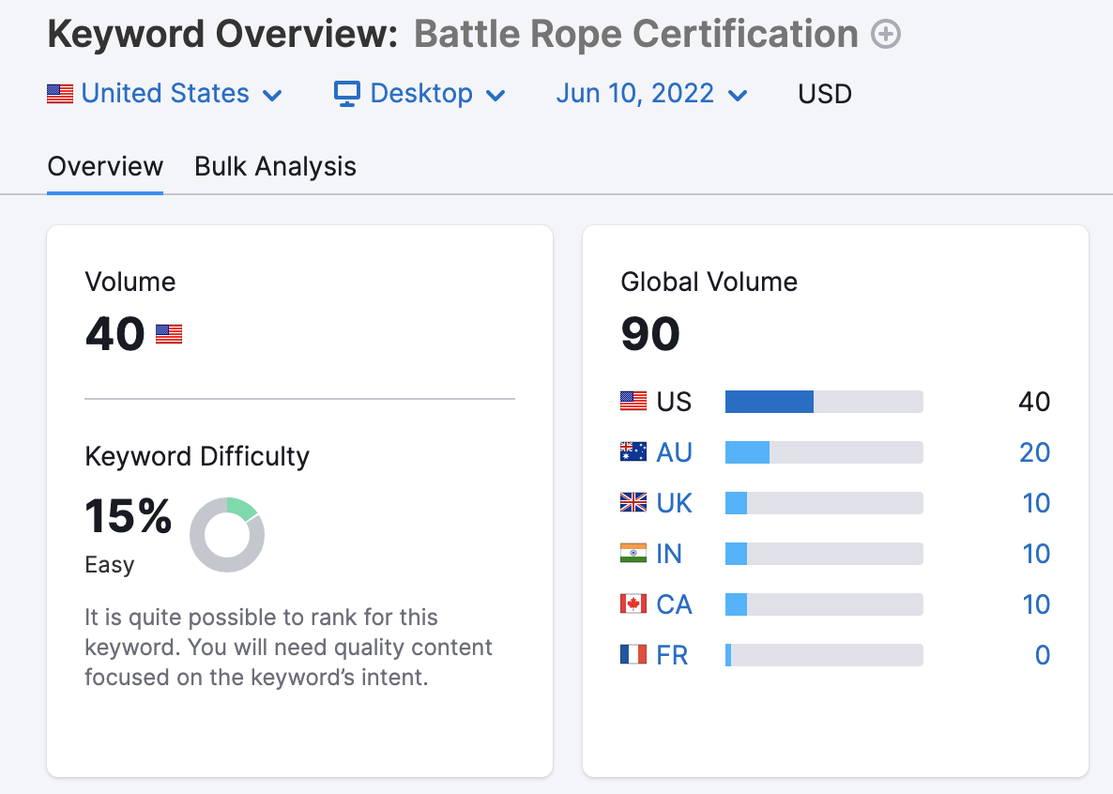Click the UK volume value 10

click(x=1036, y=503)
